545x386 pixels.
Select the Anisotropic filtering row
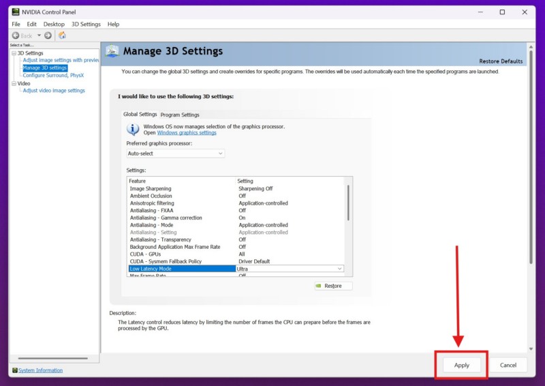(236, 203)
